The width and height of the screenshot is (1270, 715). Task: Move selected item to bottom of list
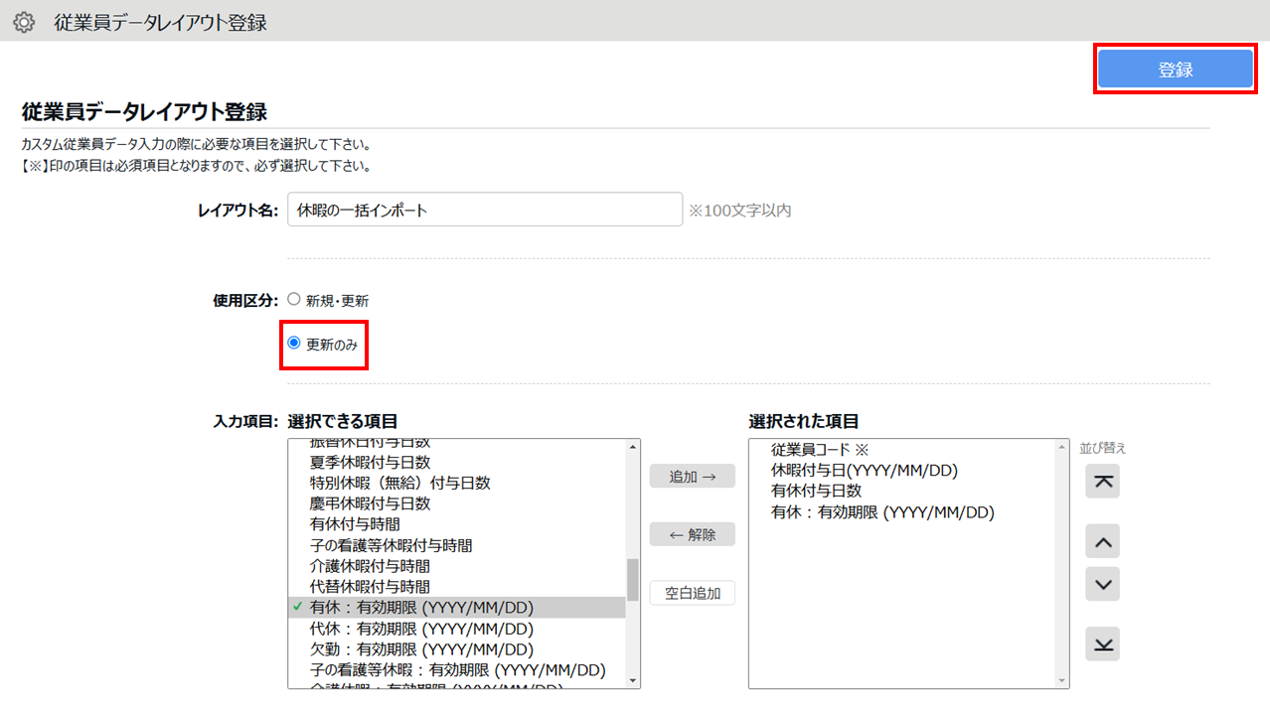tap(1102, 643)
